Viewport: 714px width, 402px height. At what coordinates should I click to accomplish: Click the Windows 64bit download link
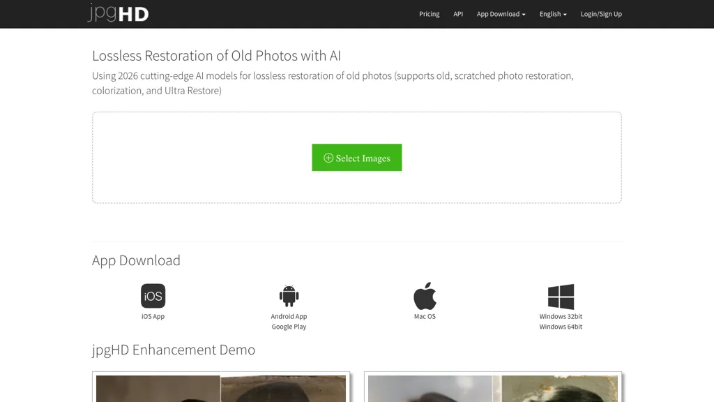coord(561,325)
